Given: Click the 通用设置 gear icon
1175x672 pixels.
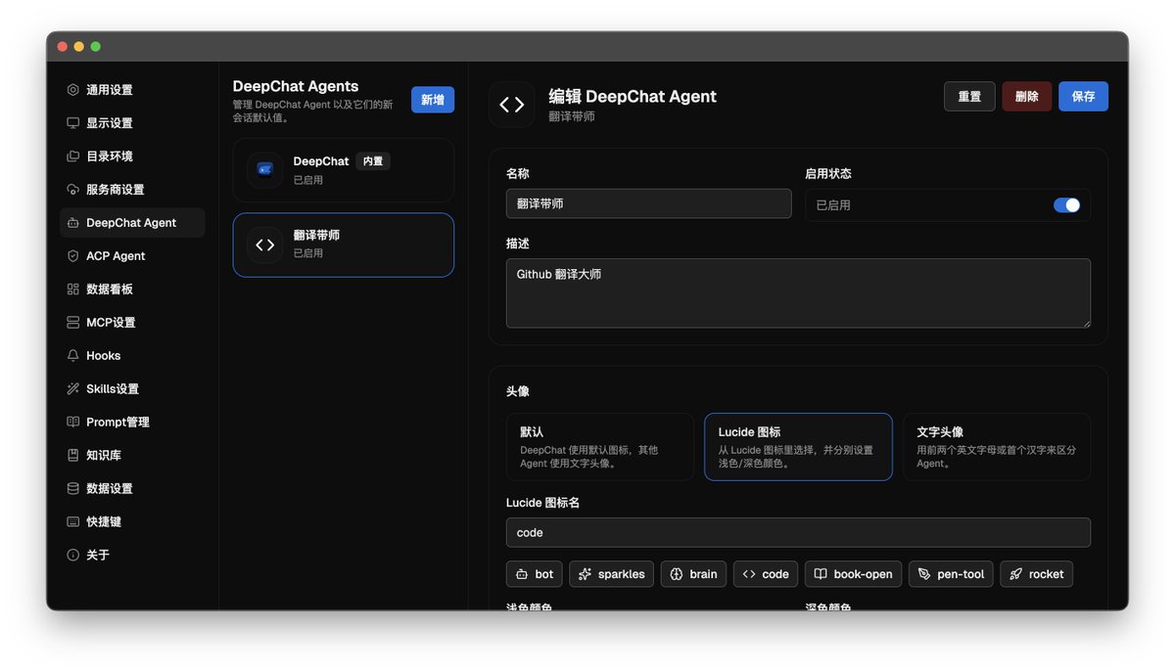Looking at the screenshot, I should pos(72,90).
